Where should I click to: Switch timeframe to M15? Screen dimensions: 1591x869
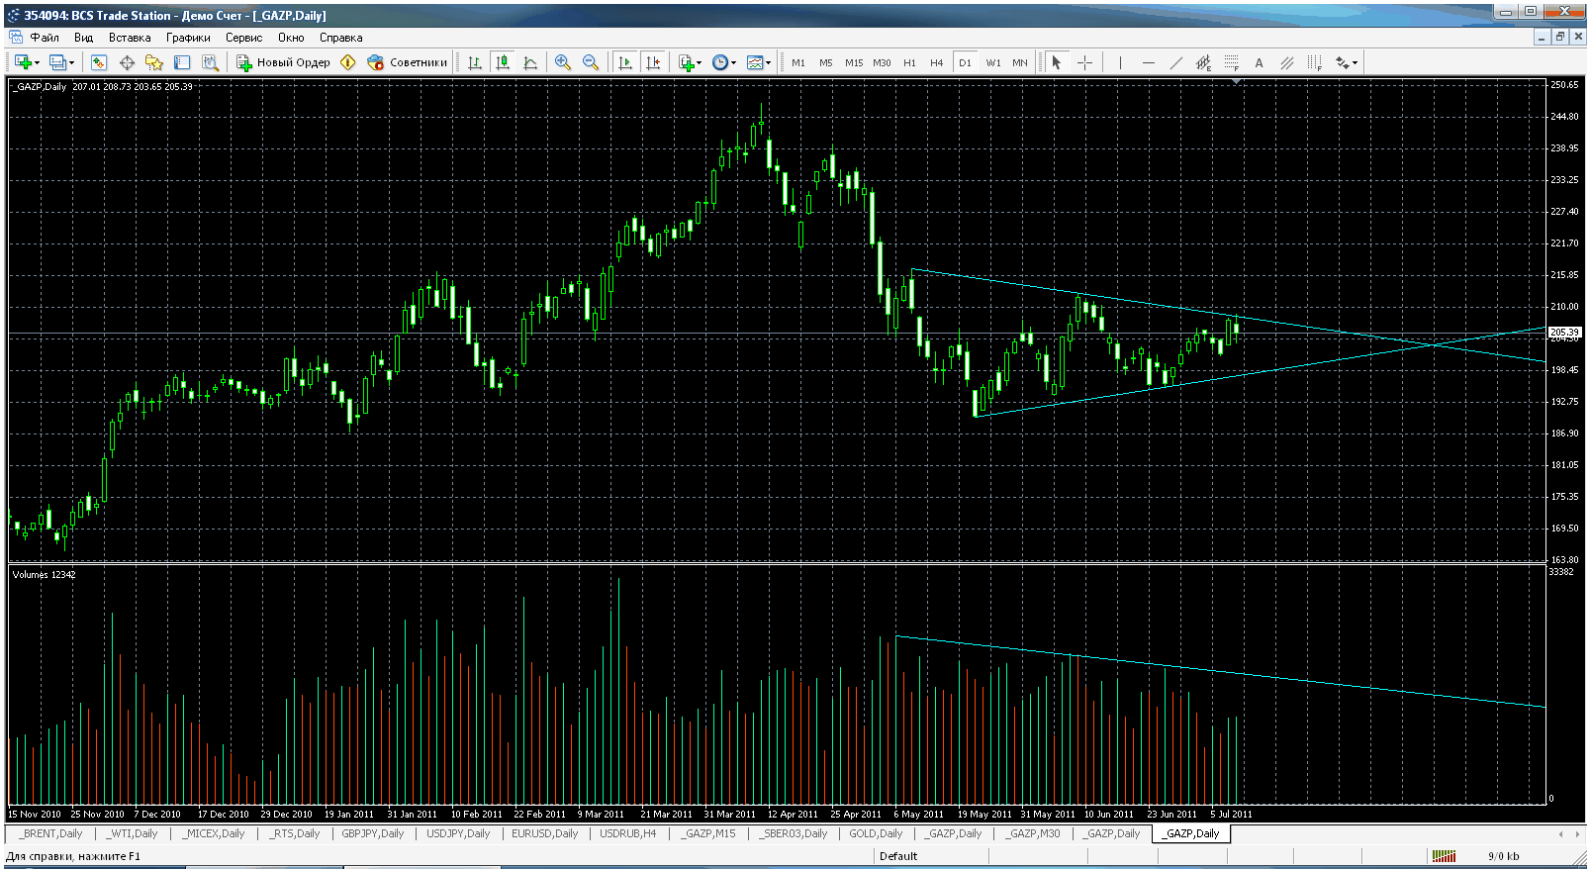(x=854, y=62)
